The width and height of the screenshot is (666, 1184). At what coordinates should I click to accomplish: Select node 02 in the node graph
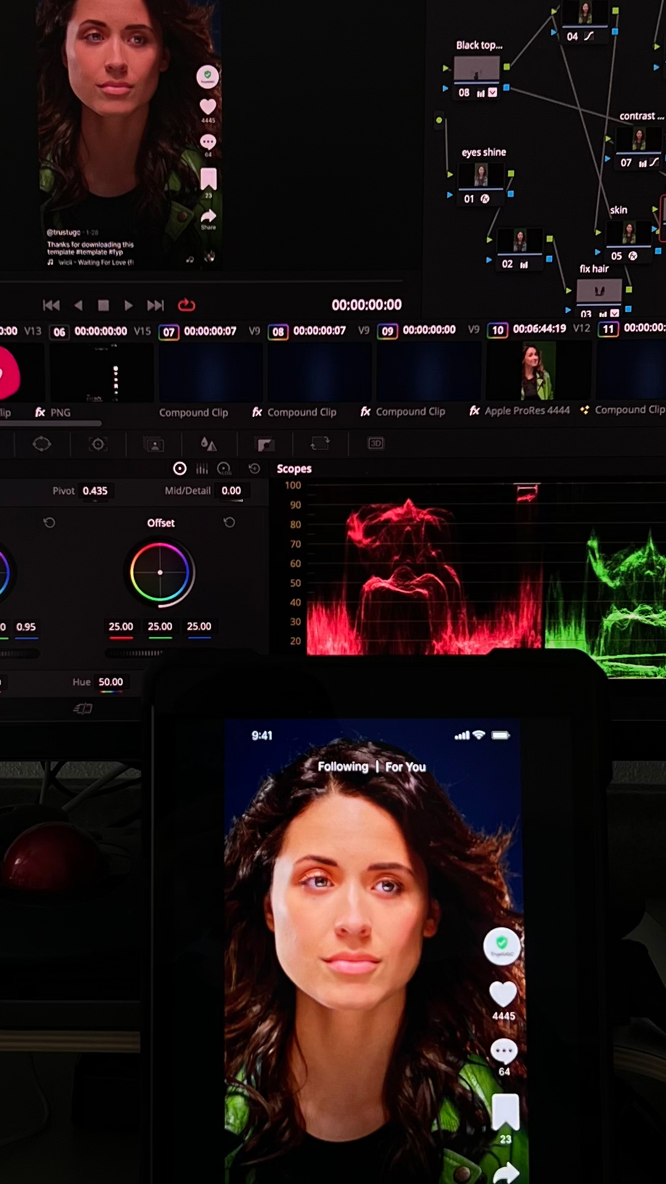520,240
